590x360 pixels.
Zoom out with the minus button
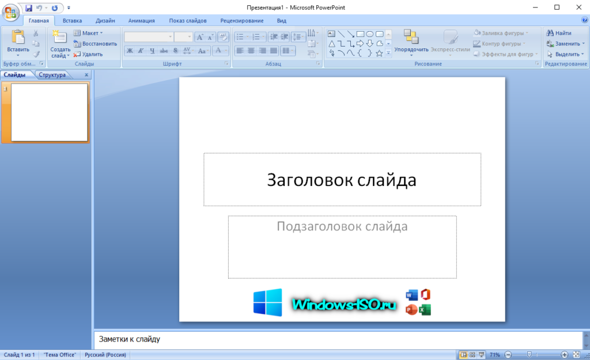[x=508, y=355]
